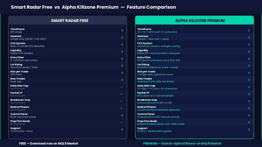Image resolution: width=262 pixels, height=147 pixels.
Task: Click the dash mark beside Free Breakeven Stop
Action: click(121, 101)
